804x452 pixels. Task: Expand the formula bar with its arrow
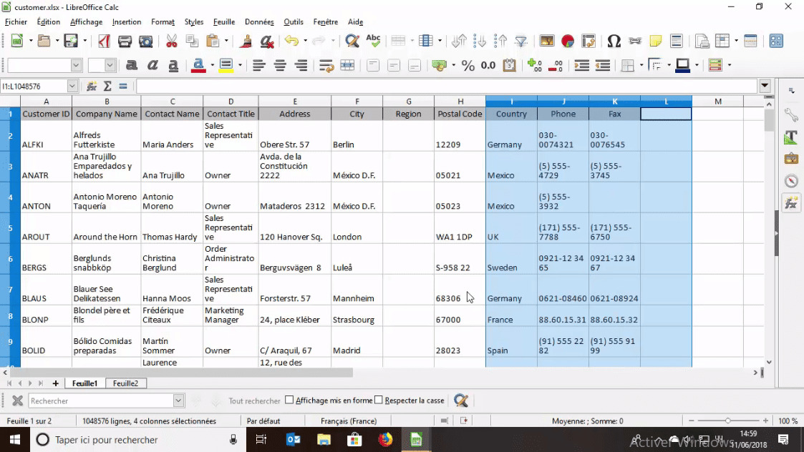tap(765, 86)
